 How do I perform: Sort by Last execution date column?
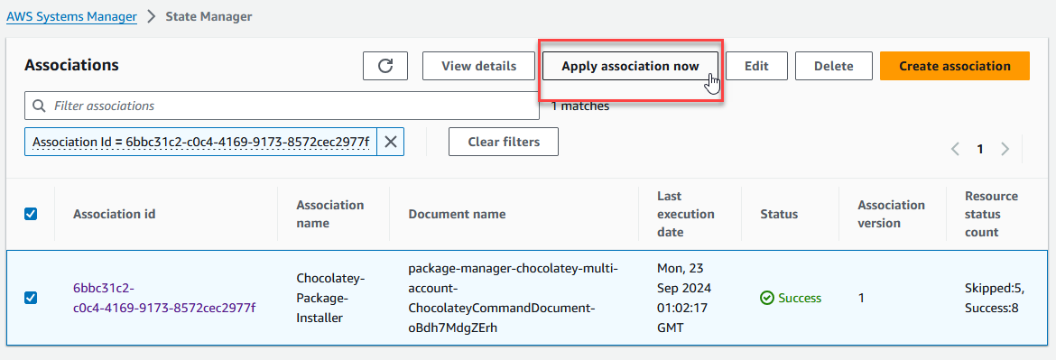coord(686,214)
